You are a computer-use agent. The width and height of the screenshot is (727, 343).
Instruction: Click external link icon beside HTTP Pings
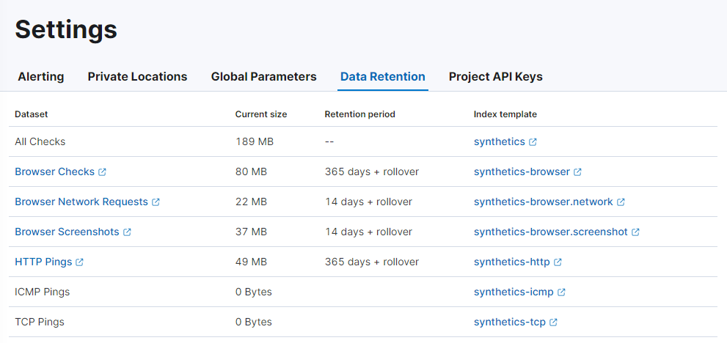tap(79, 262)
